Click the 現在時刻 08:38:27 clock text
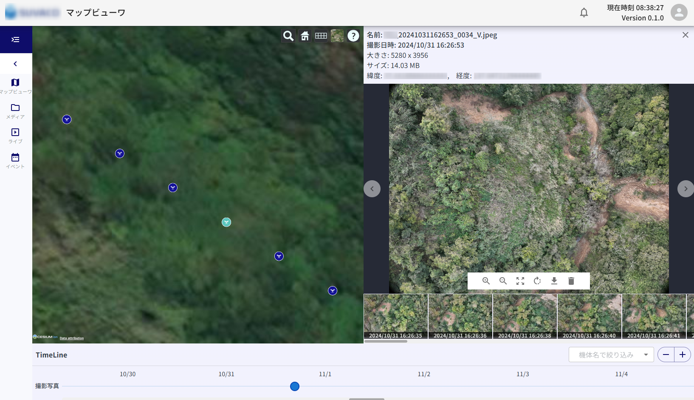This screenshot has width=694, height=400. [635, 8]
